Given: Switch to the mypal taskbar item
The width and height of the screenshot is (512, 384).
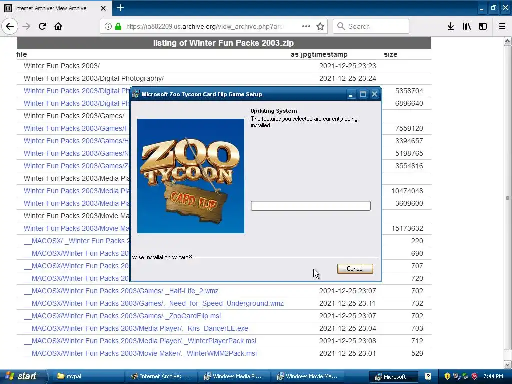Looking at the screenshot, I should [88, 376].
